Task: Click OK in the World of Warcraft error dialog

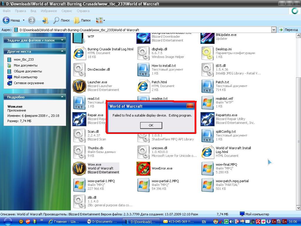Action: pos(151,125)
